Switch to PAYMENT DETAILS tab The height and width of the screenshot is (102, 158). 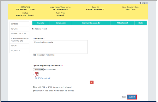[19, 33]
